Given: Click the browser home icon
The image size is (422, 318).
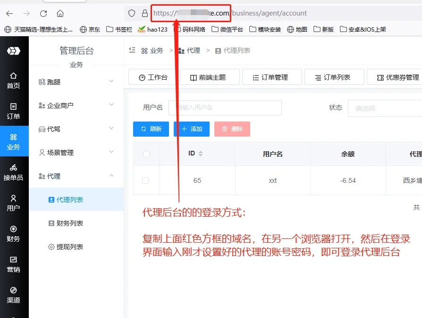Looking at the screenshot, I should click(60, 13).
